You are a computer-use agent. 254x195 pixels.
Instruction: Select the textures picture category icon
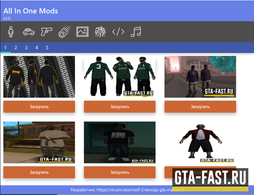pos(82,32)
